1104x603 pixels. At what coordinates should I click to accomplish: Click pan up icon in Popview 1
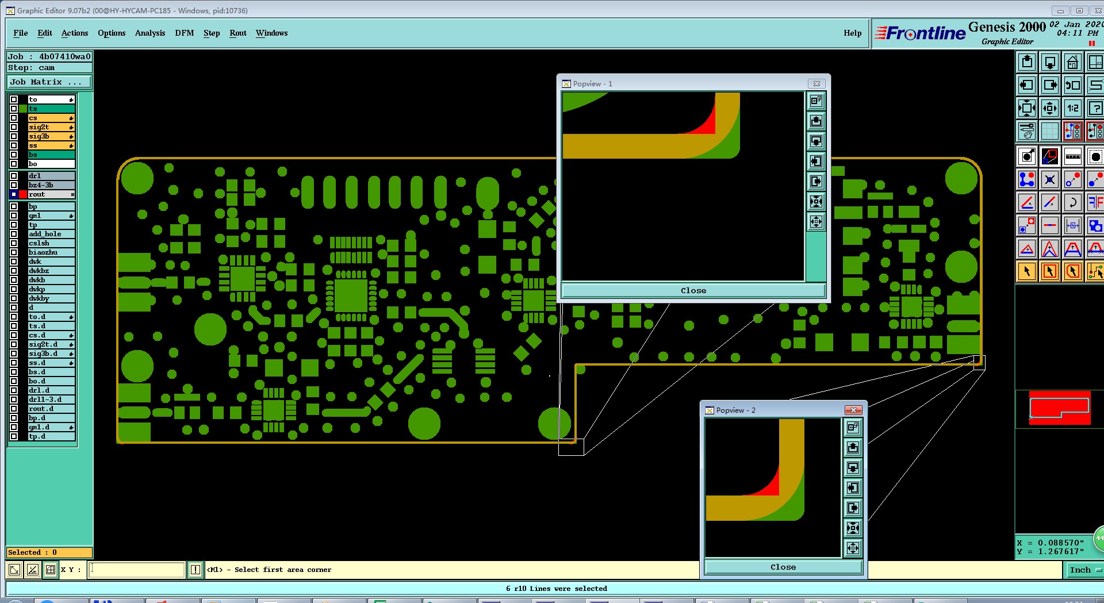coord(816,121)
